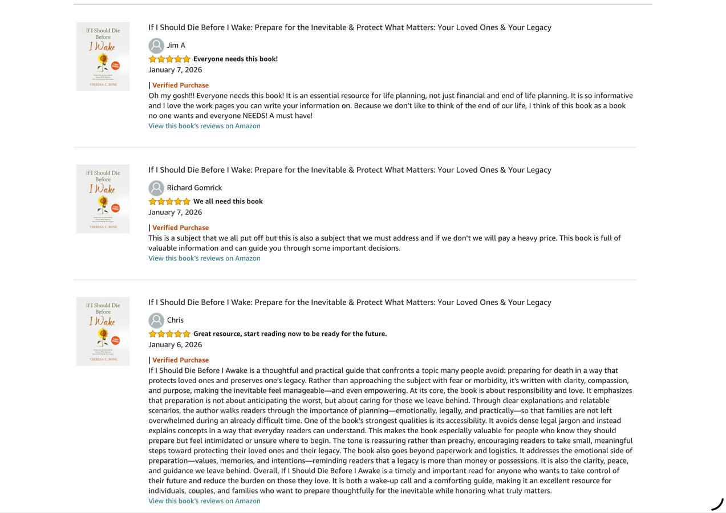The height and width of the screenshot is (513, 726).
Task: Open book cover thumbnail beside Richard Gomrick's review
Action: pos(103,199)
